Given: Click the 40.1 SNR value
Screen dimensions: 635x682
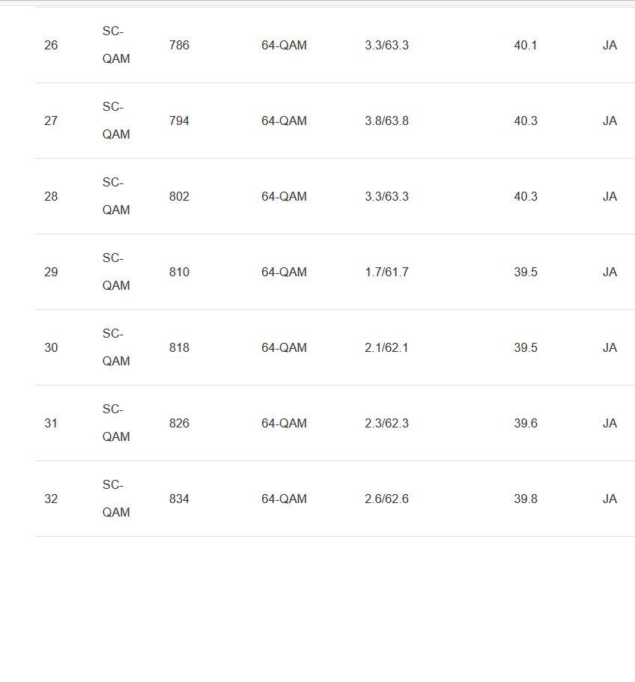Looking at the screenshot, I should click(525, 46).
